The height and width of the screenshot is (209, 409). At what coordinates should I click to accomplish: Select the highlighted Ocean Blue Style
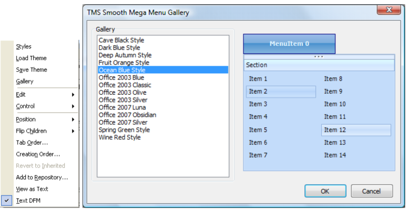click(163, 70)
